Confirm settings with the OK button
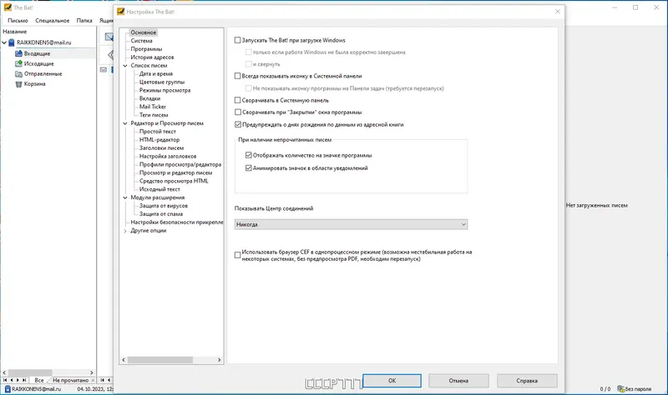This screenshot has height=395, width=668. (392, 381)
